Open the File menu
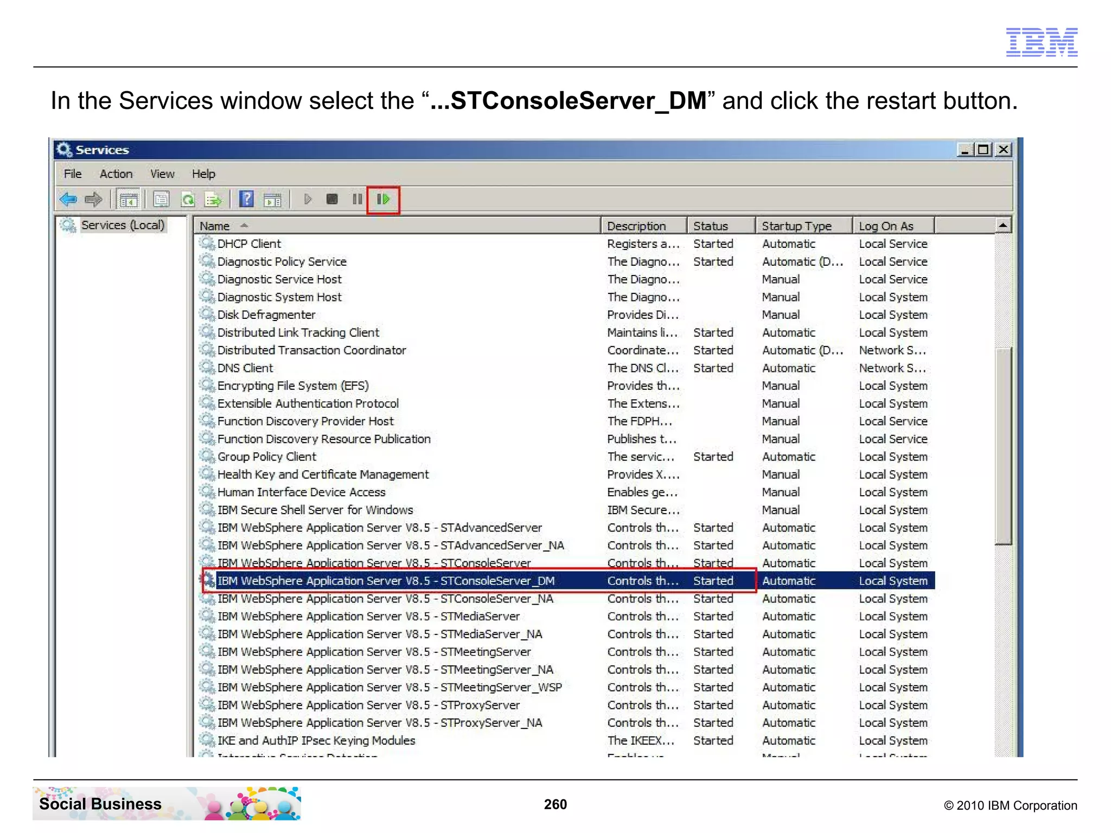The height and width of the screenshot is (833, 1111). tap(73, 174)
